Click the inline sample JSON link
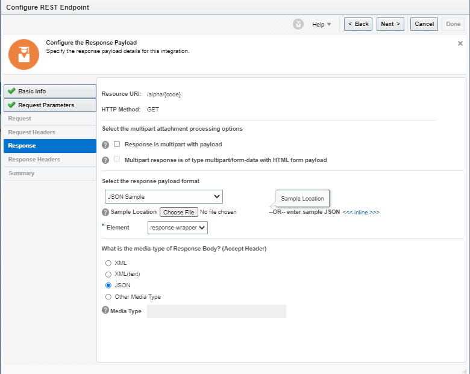The image size is (470, 374). (361, 213)
